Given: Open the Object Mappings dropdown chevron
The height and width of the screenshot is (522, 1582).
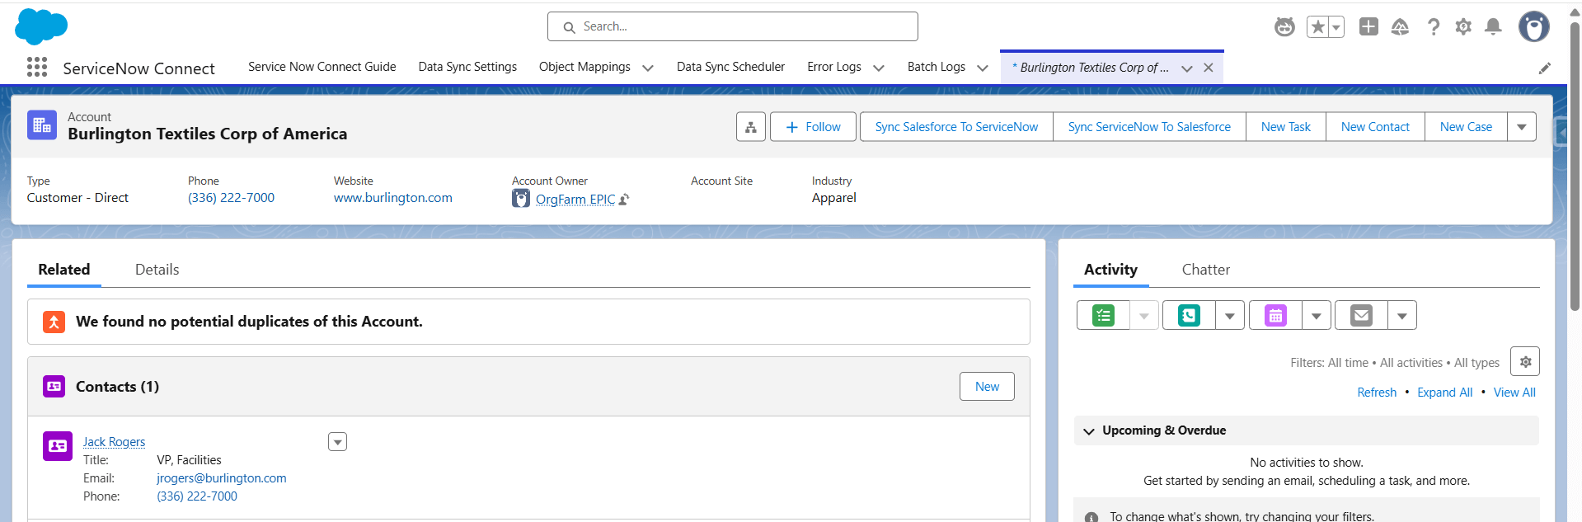Looking at the screenshot, I should (648, 68).
